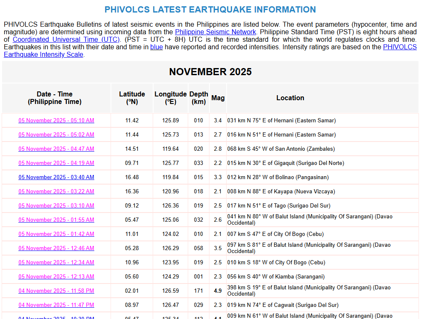Screen dimensions: 421x319
Task: Click the 'blue' link in the intro
Action: 156,47
